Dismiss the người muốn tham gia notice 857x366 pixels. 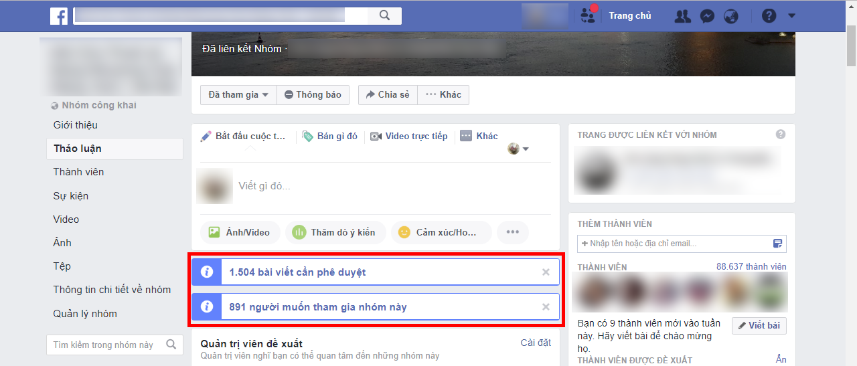[546, 307]
